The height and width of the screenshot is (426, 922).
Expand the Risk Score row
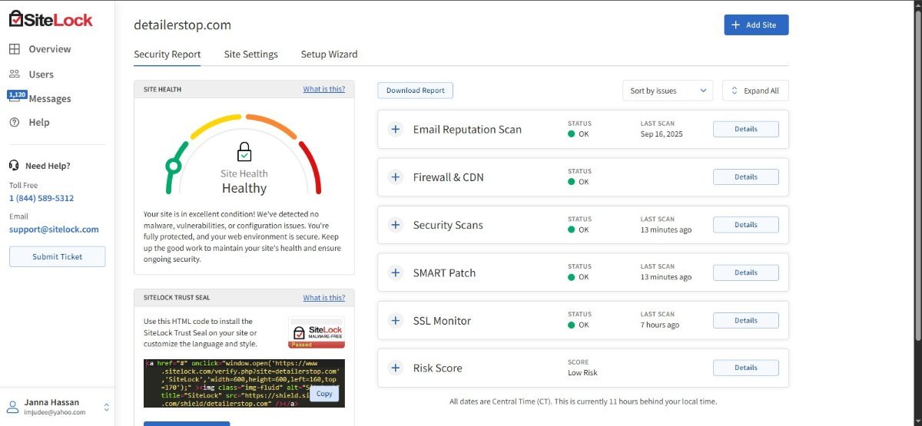(396, 368)
